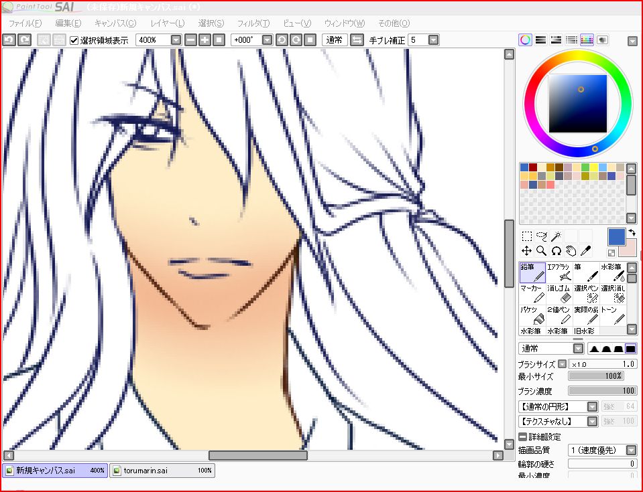Select the eyedropper color picker tool
This screenshot has height=492, width=643.
tap(585, 250)
